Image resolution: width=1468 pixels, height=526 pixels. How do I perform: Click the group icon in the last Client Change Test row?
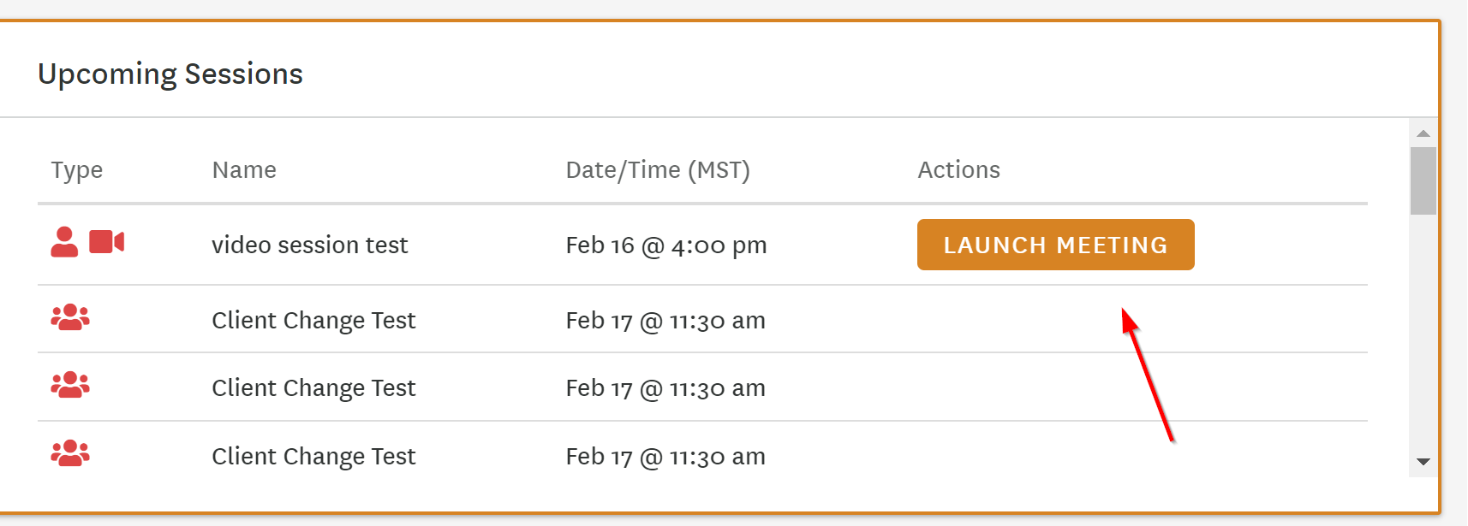coord(70,453)
